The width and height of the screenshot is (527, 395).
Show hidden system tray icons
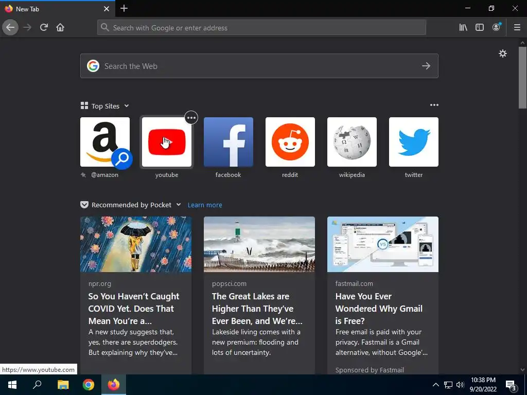pyautogui.click(x=435, y=385)
